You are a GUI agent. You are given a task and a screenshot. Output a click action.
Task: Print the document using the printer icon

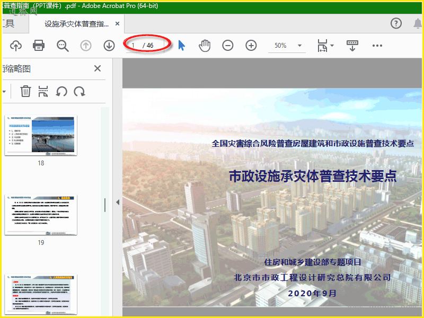(39, 46)
